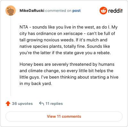128x127 pixels.
Task: Open the MikeDaRucki username link
Action: click(32, 11)
